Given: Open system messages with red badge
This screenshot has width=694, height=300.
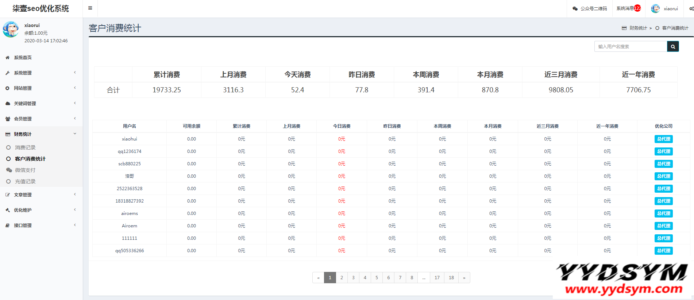Looking at the screenshot, I should coord(628,8).
